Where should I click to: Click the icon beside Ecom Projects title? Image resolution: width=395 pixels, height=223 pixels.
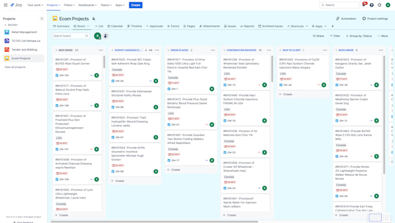pos(94,19)
